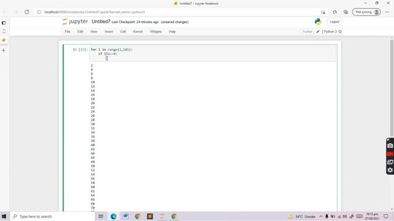
Task: Click the kernel idle circle indicator
Action: click(x=340, y=31)
